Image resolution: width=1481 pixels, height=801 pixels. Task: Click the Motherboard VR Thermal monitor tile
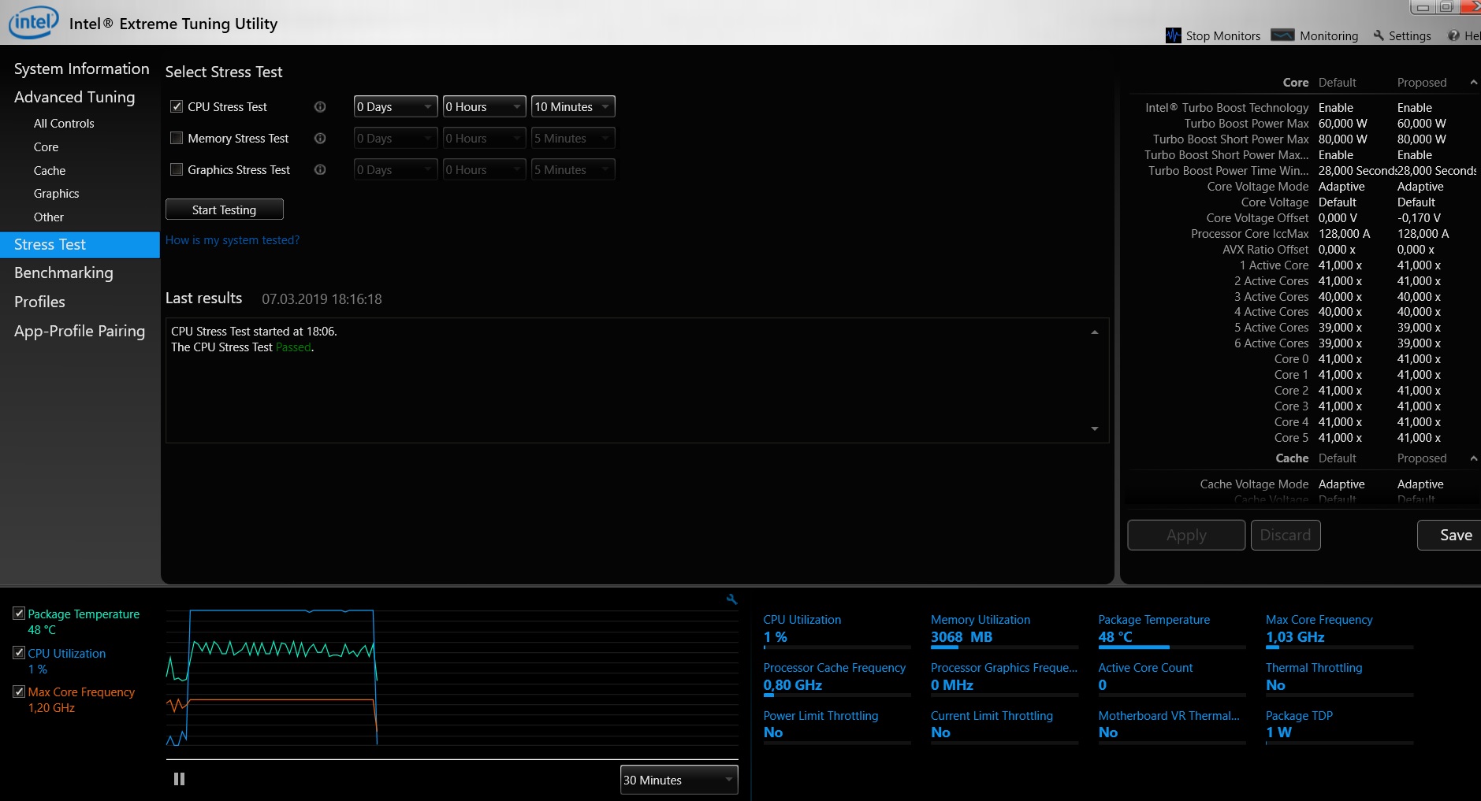1171,726
